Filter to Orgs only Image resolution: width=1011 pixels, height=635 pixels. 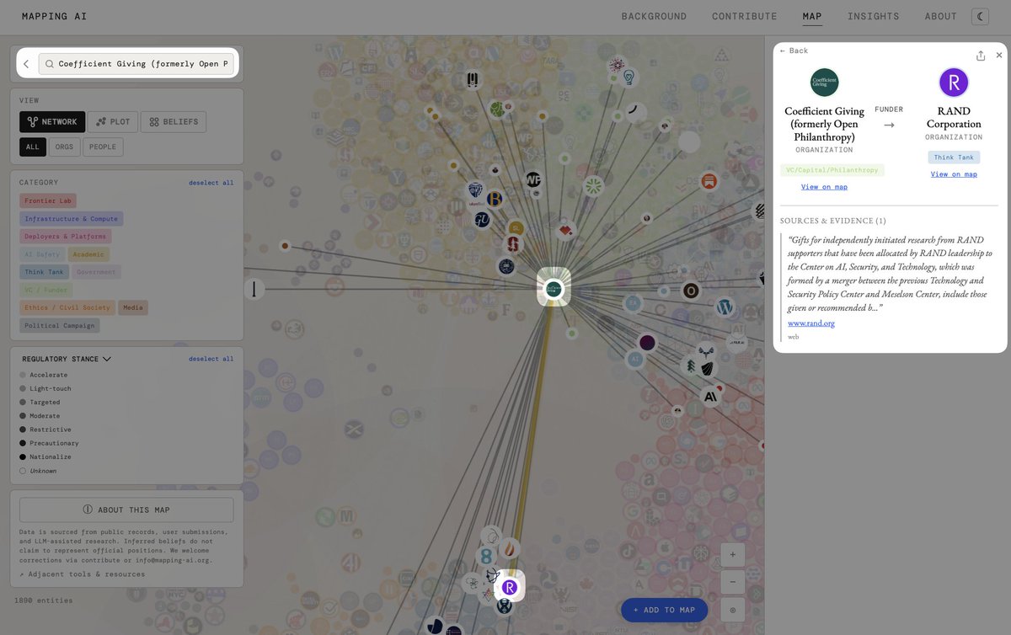(64, 147)
